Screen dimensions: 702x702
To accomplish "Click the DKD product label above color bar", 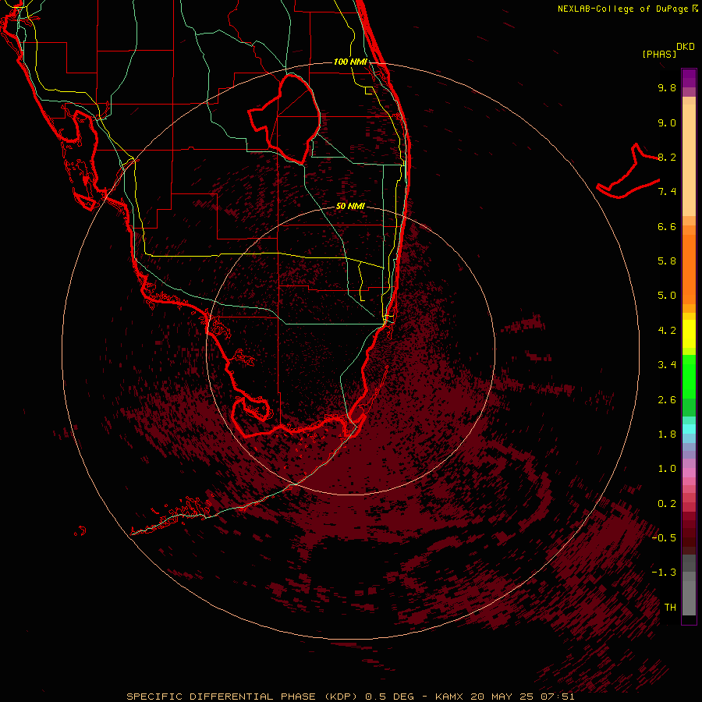I will (x=685, y=47).
